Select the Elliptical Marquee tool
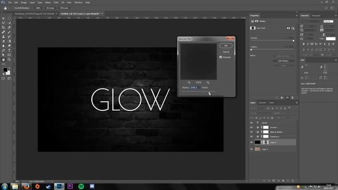Viewport: 338px width, 190px height. (x=9, y=18)
